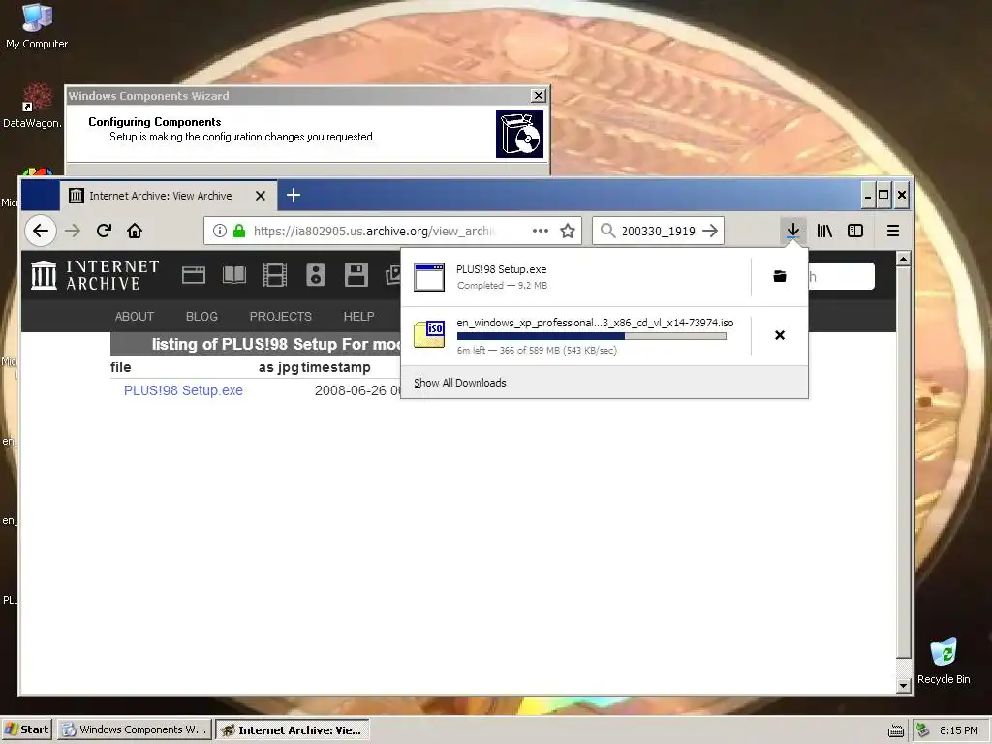Click Show All Downloads
992x744 pixels.
(460, 383)
